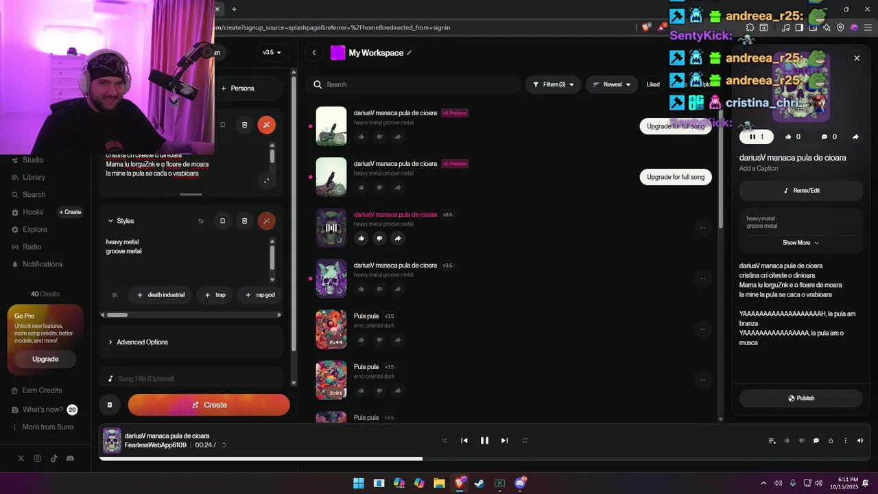Screen dimensions: 878x494
Task: Dislike the current track from the player bar
Action: [801, 440]
